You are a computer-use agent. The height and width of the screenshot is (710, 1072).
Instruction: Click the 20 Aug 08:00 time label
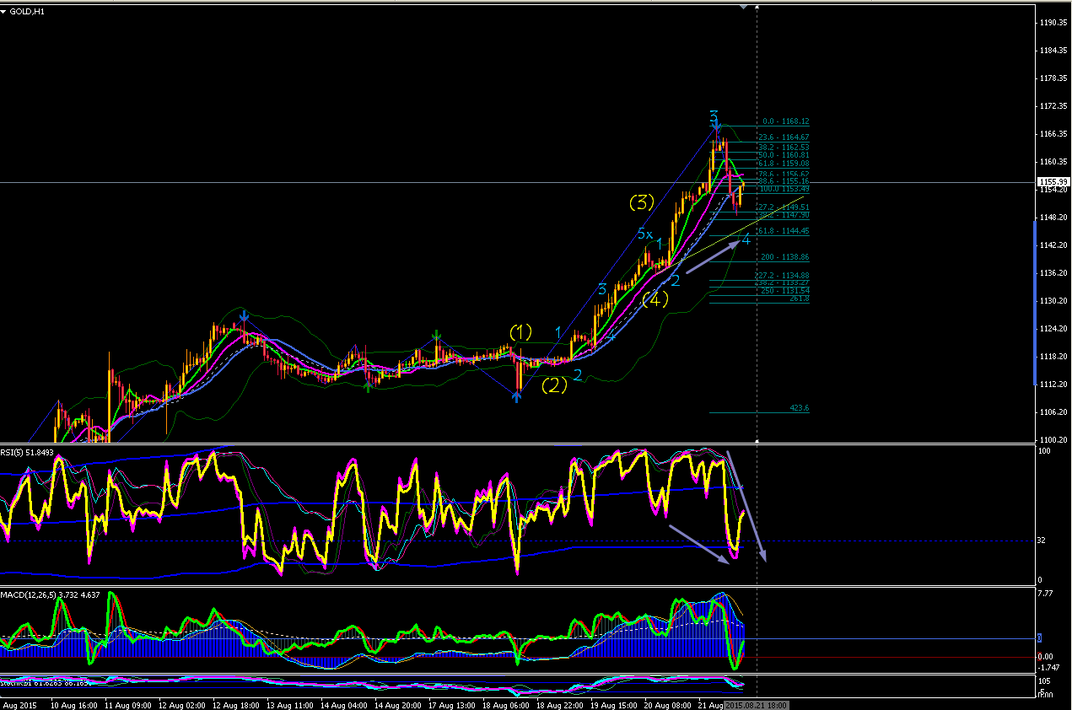click(667, 704)
